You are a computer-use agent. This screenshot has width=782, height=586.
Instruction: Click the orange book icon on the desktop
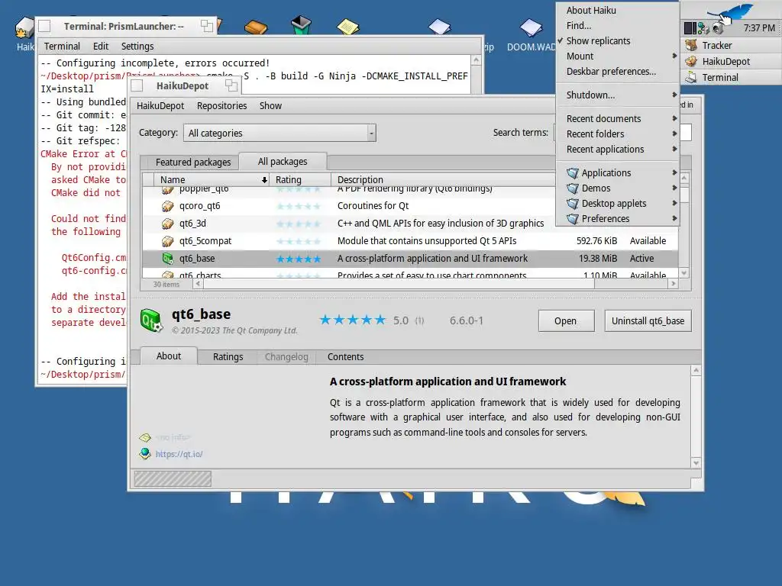(256, 27)
